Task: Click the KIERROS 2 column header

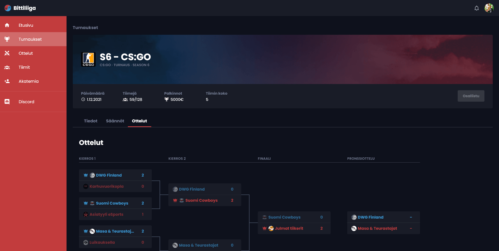Action: click(177, 158)
